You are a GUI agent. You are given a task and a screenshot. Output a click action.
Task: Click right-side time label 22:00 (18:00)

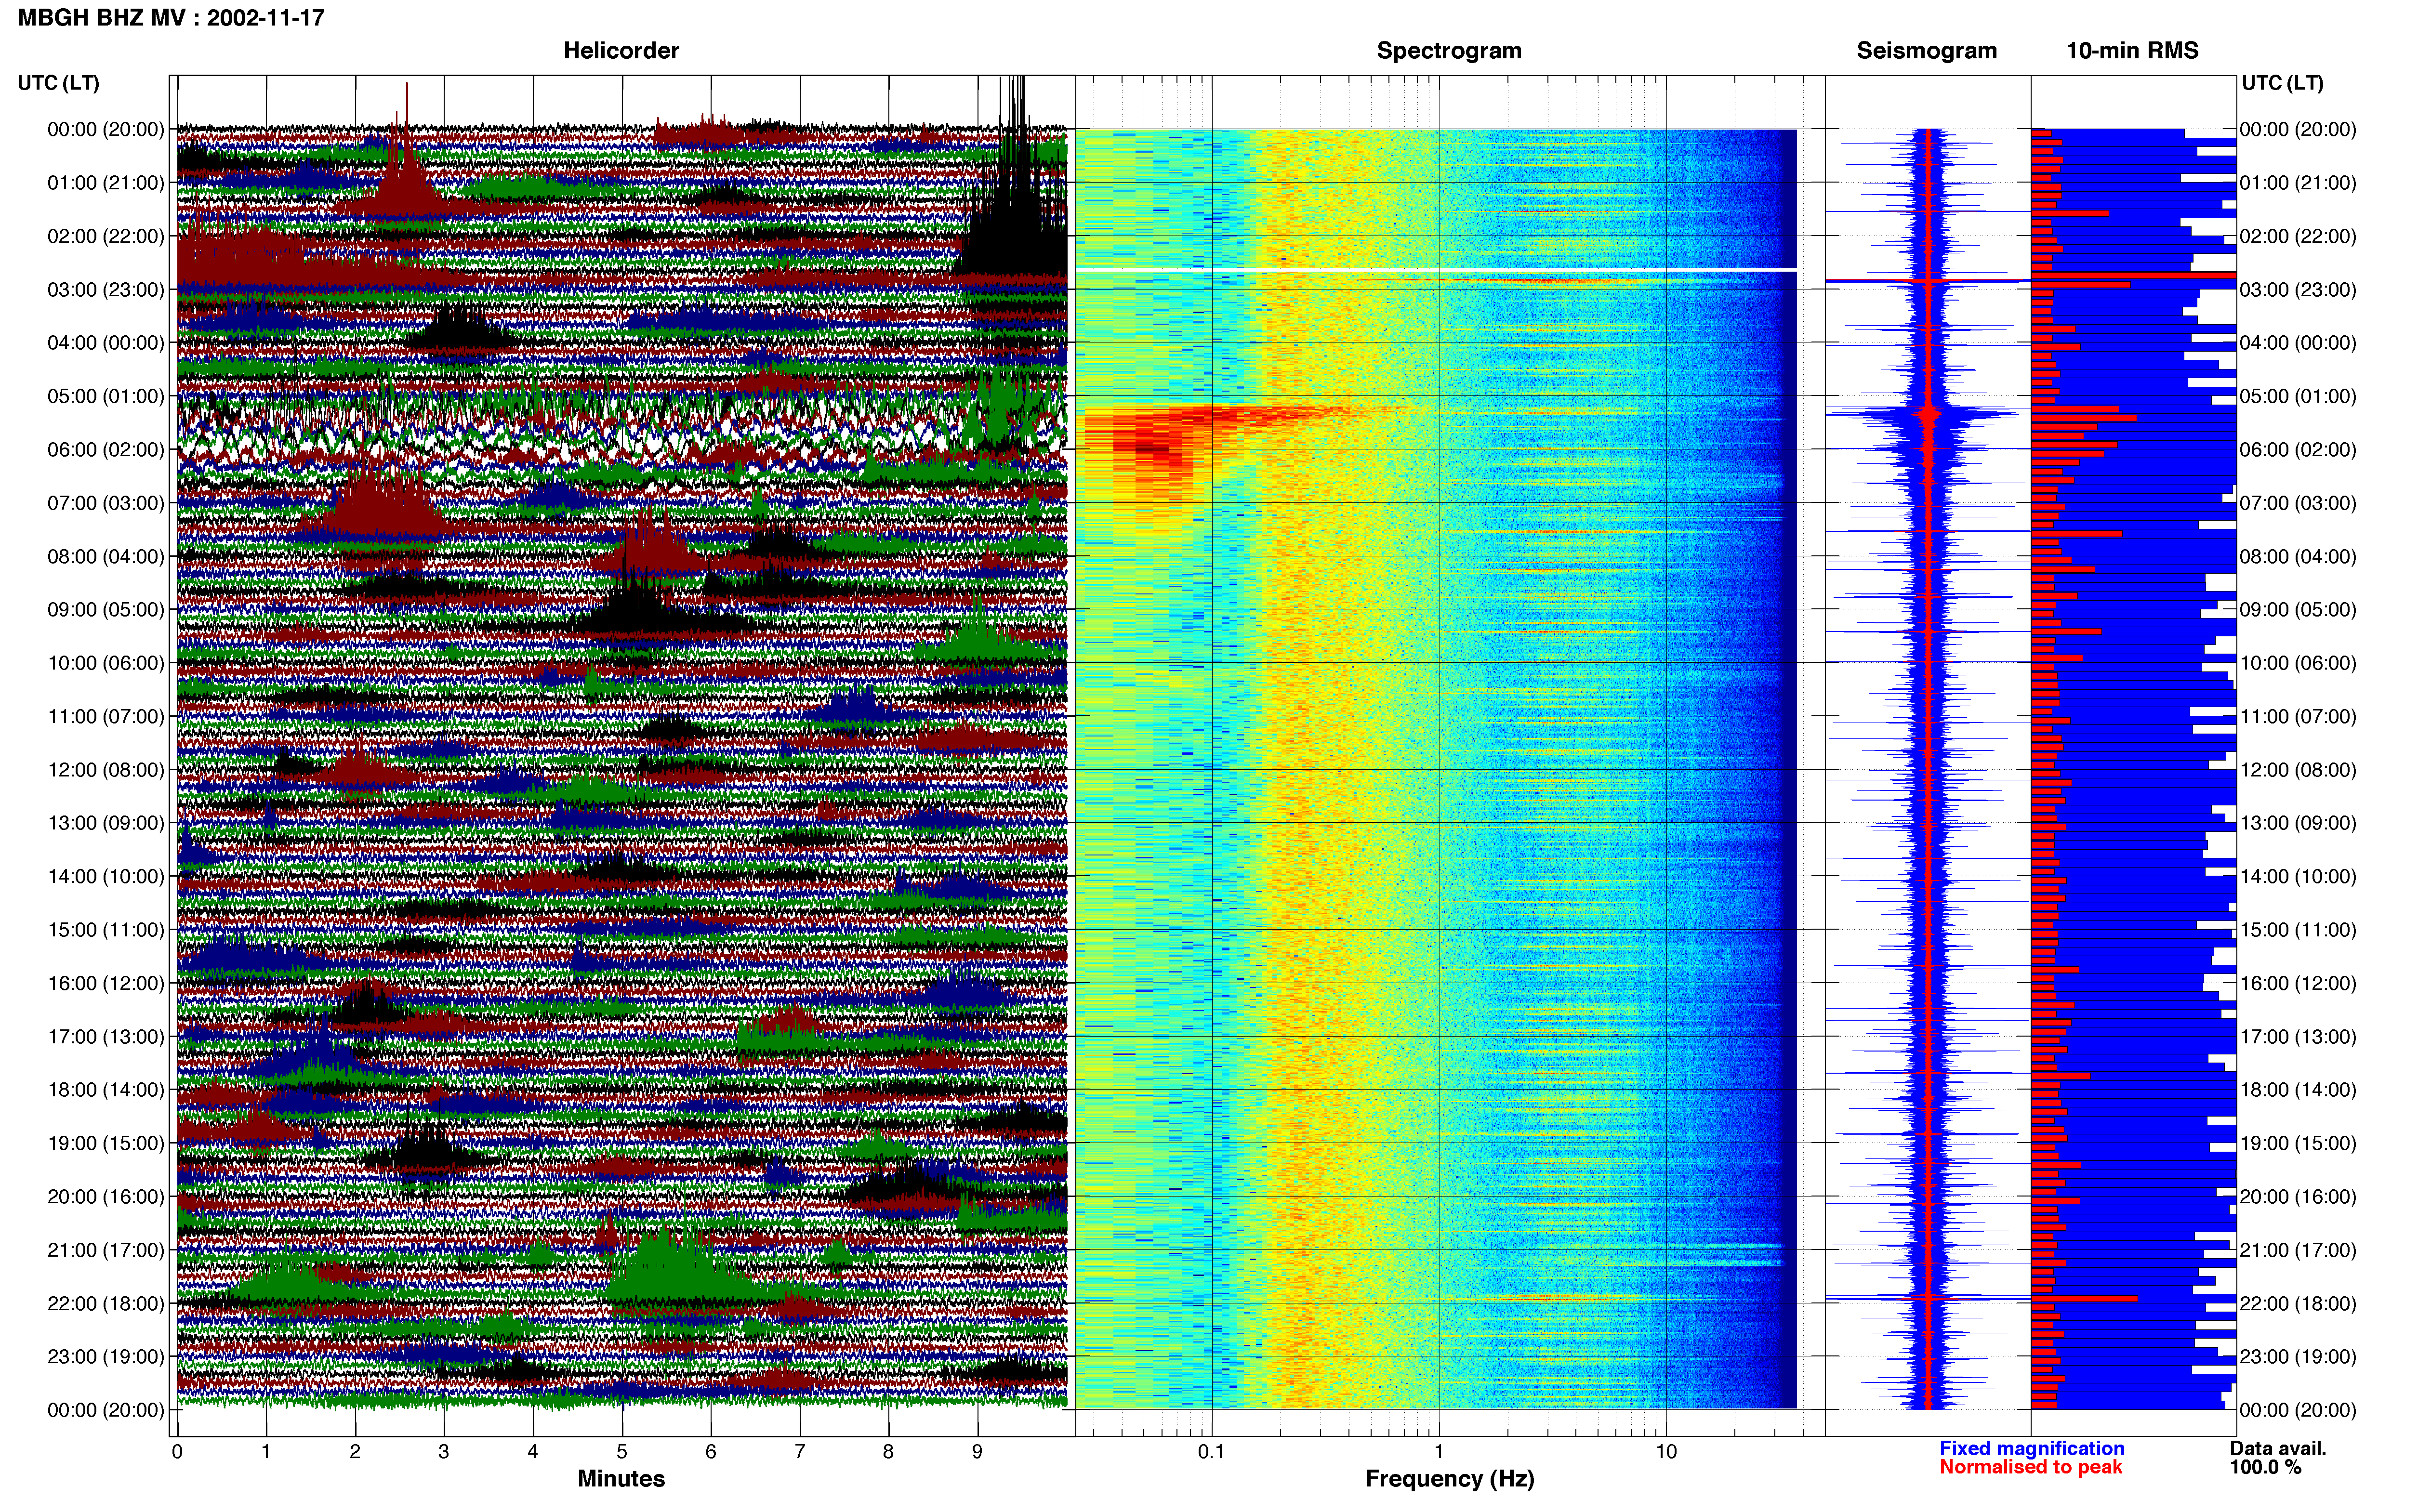2298,1303
